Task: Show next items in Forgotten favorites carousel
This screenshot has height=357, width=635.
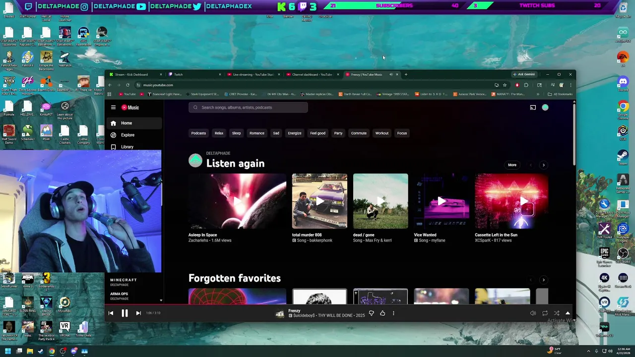Action: coord(543,280)
